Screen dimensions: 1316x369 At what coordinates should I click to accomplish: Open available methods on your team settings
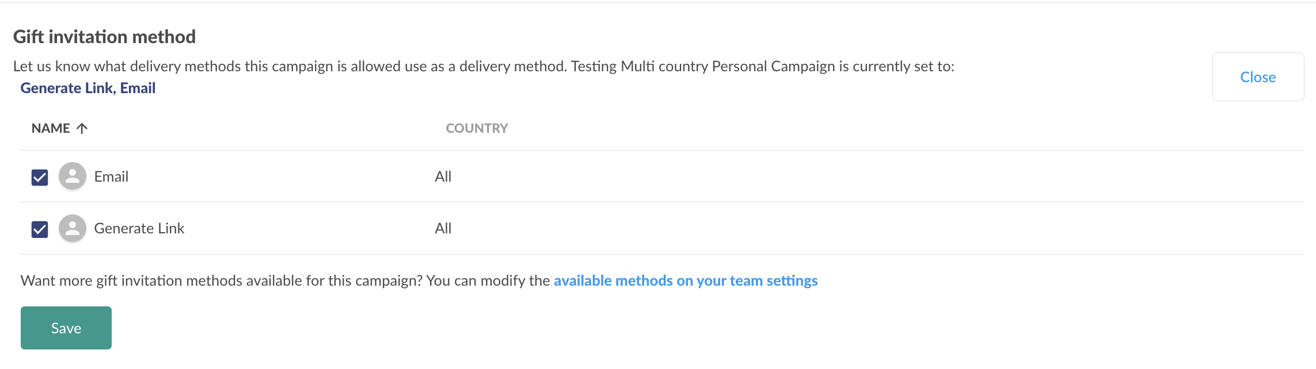tap(686, 280)
